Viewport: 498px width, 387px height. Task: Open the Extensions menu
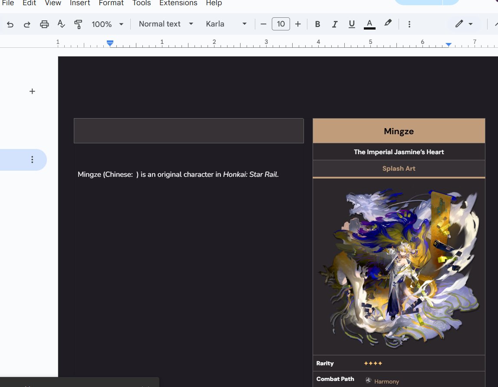pos(178,3)
